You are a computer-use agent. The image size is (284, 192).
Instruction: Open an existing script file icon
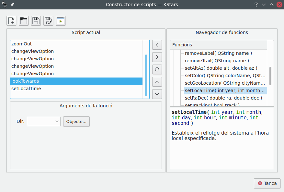[24, 21]
